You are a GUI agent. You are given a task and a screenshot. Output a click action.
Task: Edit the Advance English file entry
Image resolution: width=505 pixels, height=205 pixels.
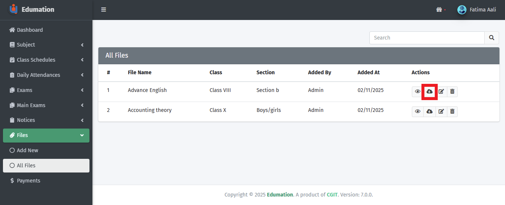coord(441,92)
